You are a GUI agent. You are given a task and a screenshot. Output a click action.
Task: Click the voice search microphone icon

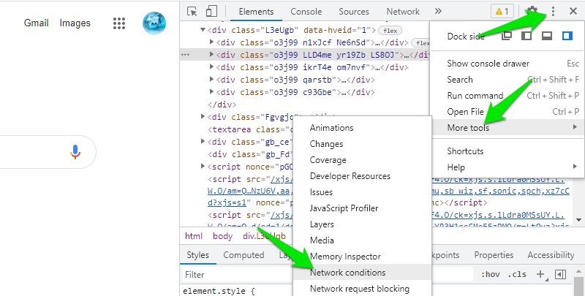pos(75,152)
